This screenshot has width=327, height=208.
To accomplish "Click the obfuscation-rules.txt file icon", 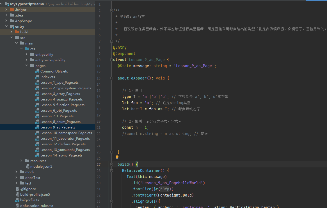I will coord(17,206).
